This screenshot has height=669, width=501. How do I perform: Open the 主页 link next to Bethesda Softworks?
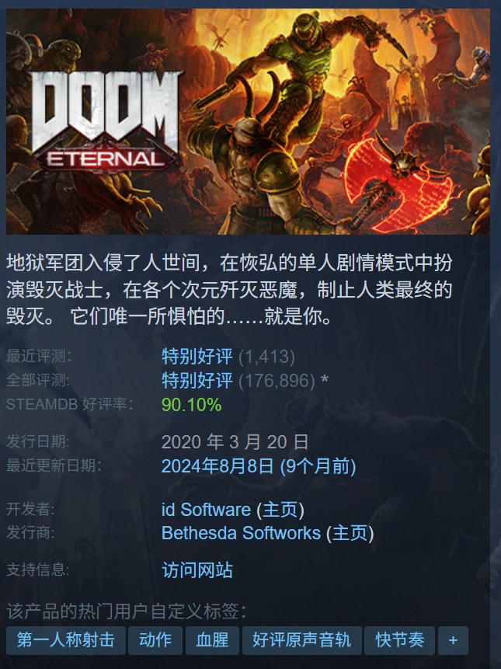(350, 533)
